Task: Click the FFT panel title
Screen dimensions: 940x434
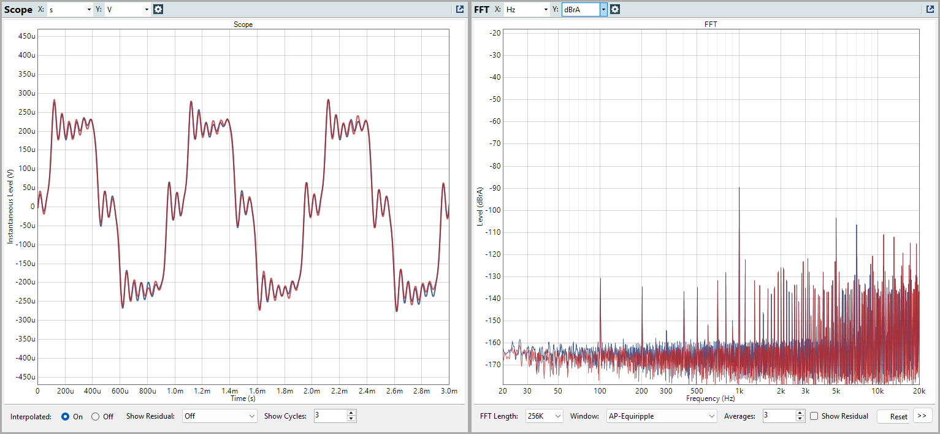Action: 481,9
